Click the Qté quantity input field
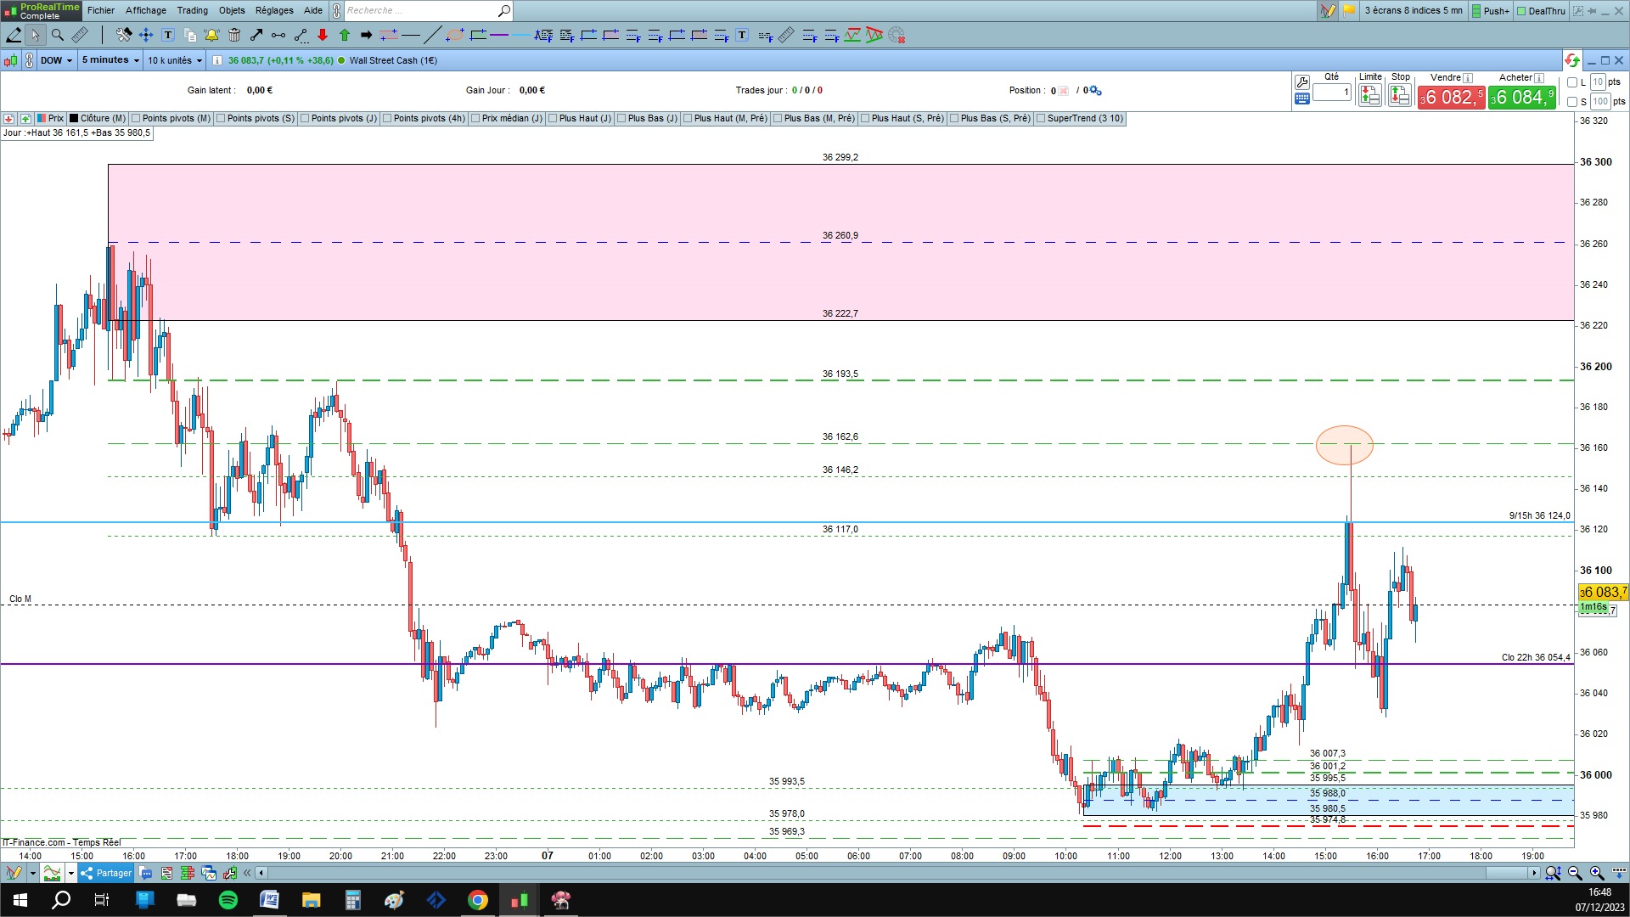Image resolution: width=1630 pixels, height=917 pixels. (1331, 93)
